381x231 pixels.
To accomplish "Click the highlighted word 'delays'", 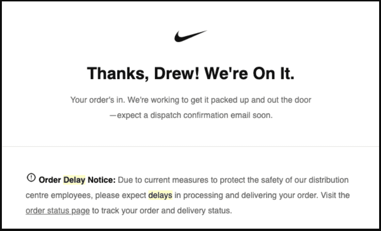I will coord(160,195).
